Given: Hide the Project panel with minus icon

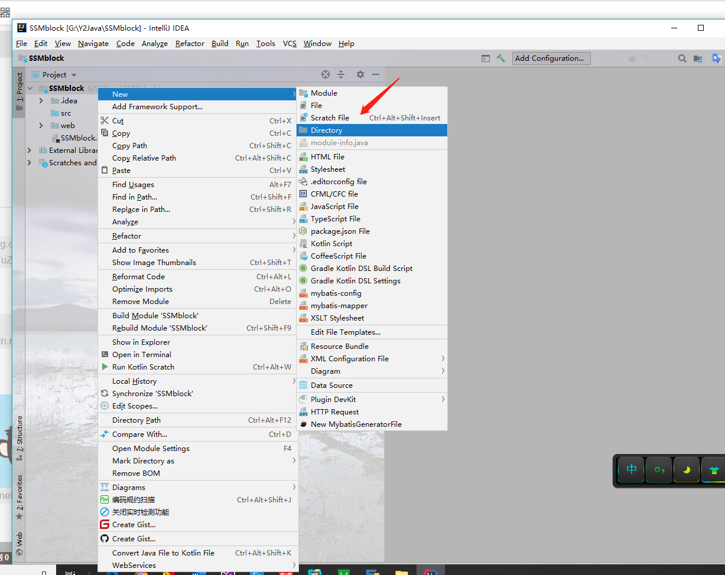Looking at the screenshot, I should tap(375, 74).
